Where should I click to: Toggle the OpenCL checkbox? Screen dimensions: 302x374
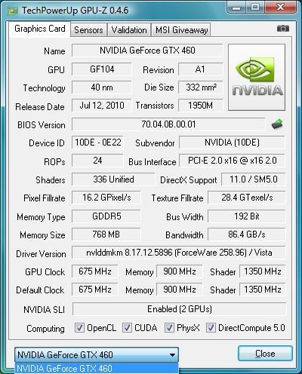point(79,328)
